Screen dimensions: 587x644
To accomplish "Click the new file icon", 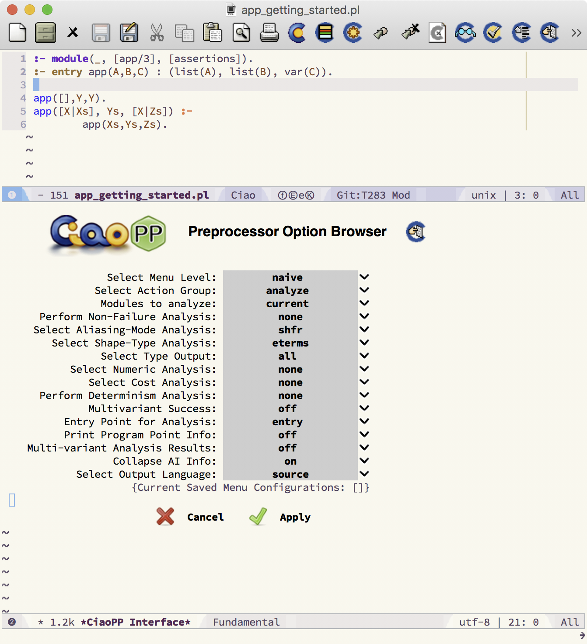I will pos(17,33).
